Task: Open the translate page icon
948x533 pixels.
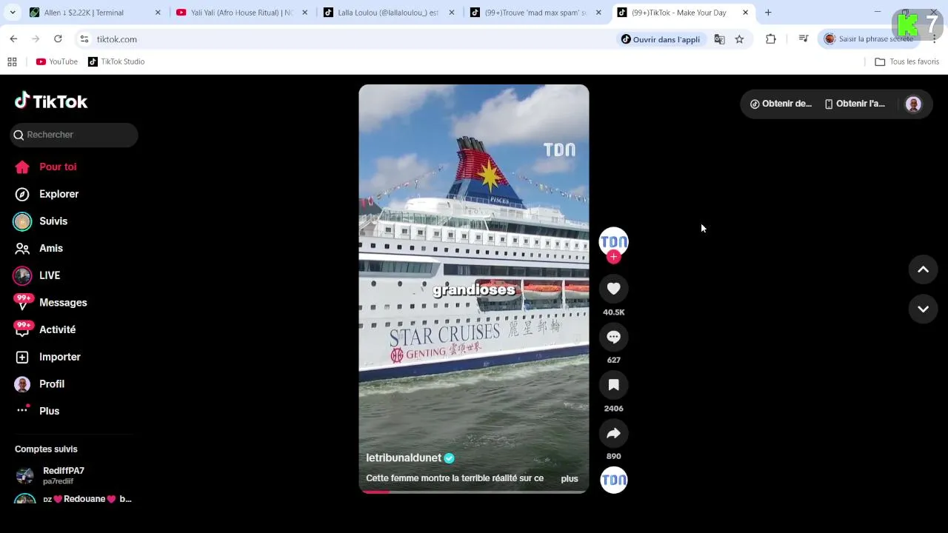Action: tap(719, 39)
